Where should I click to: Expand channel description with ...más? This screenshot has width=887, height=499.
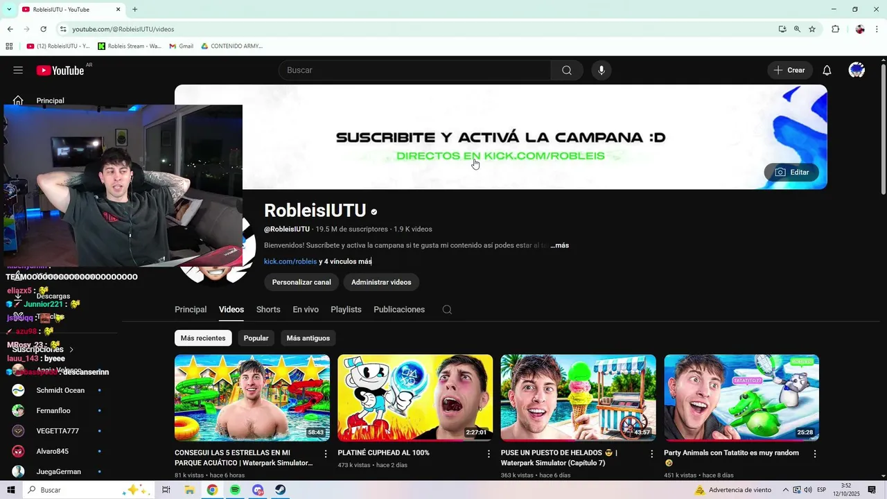point(559,245)
